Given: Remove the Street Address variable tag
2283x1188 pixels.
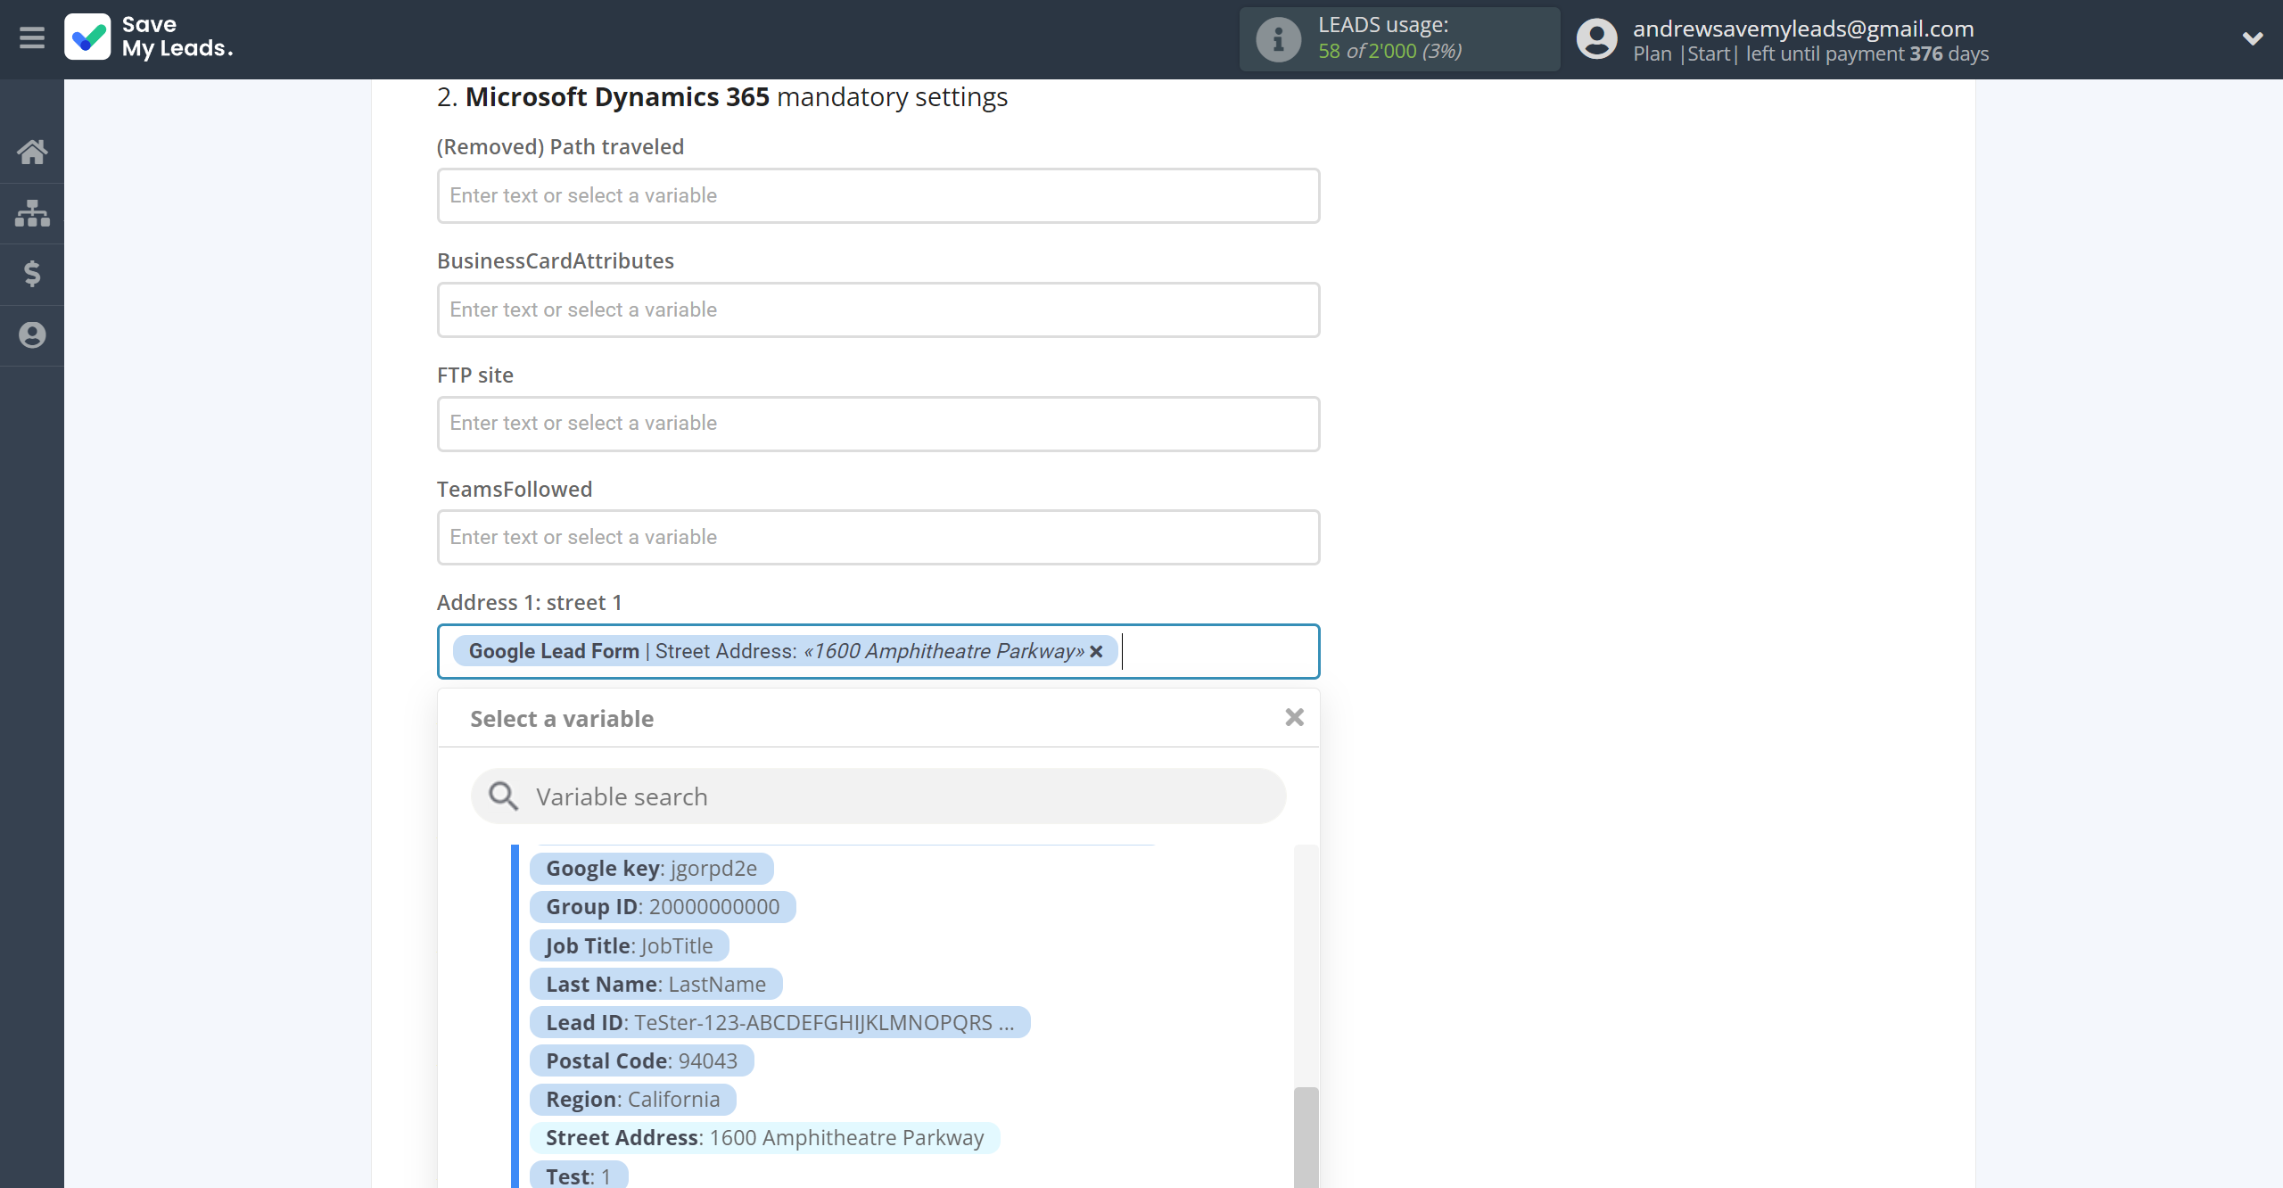Looking at the screenshot, I should (x=1096, y=651).
